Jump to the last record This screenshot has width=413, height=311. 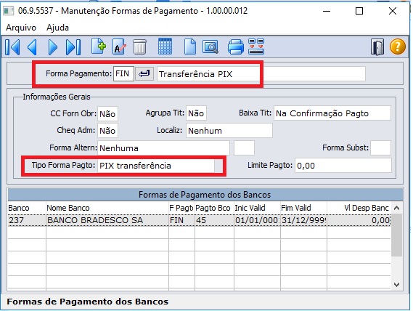point(73,47)
